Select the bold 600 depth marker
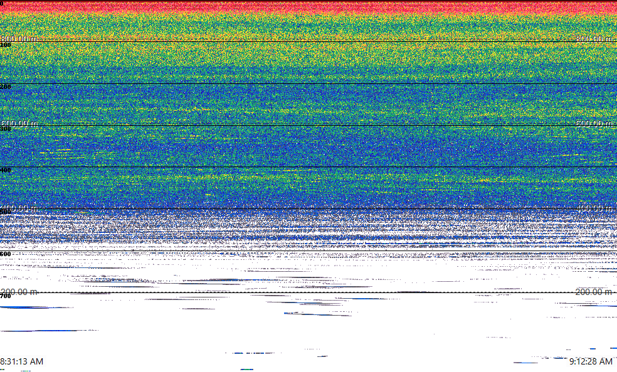The image size is (617, 372). pyautogui.click(x=6, y=254)
